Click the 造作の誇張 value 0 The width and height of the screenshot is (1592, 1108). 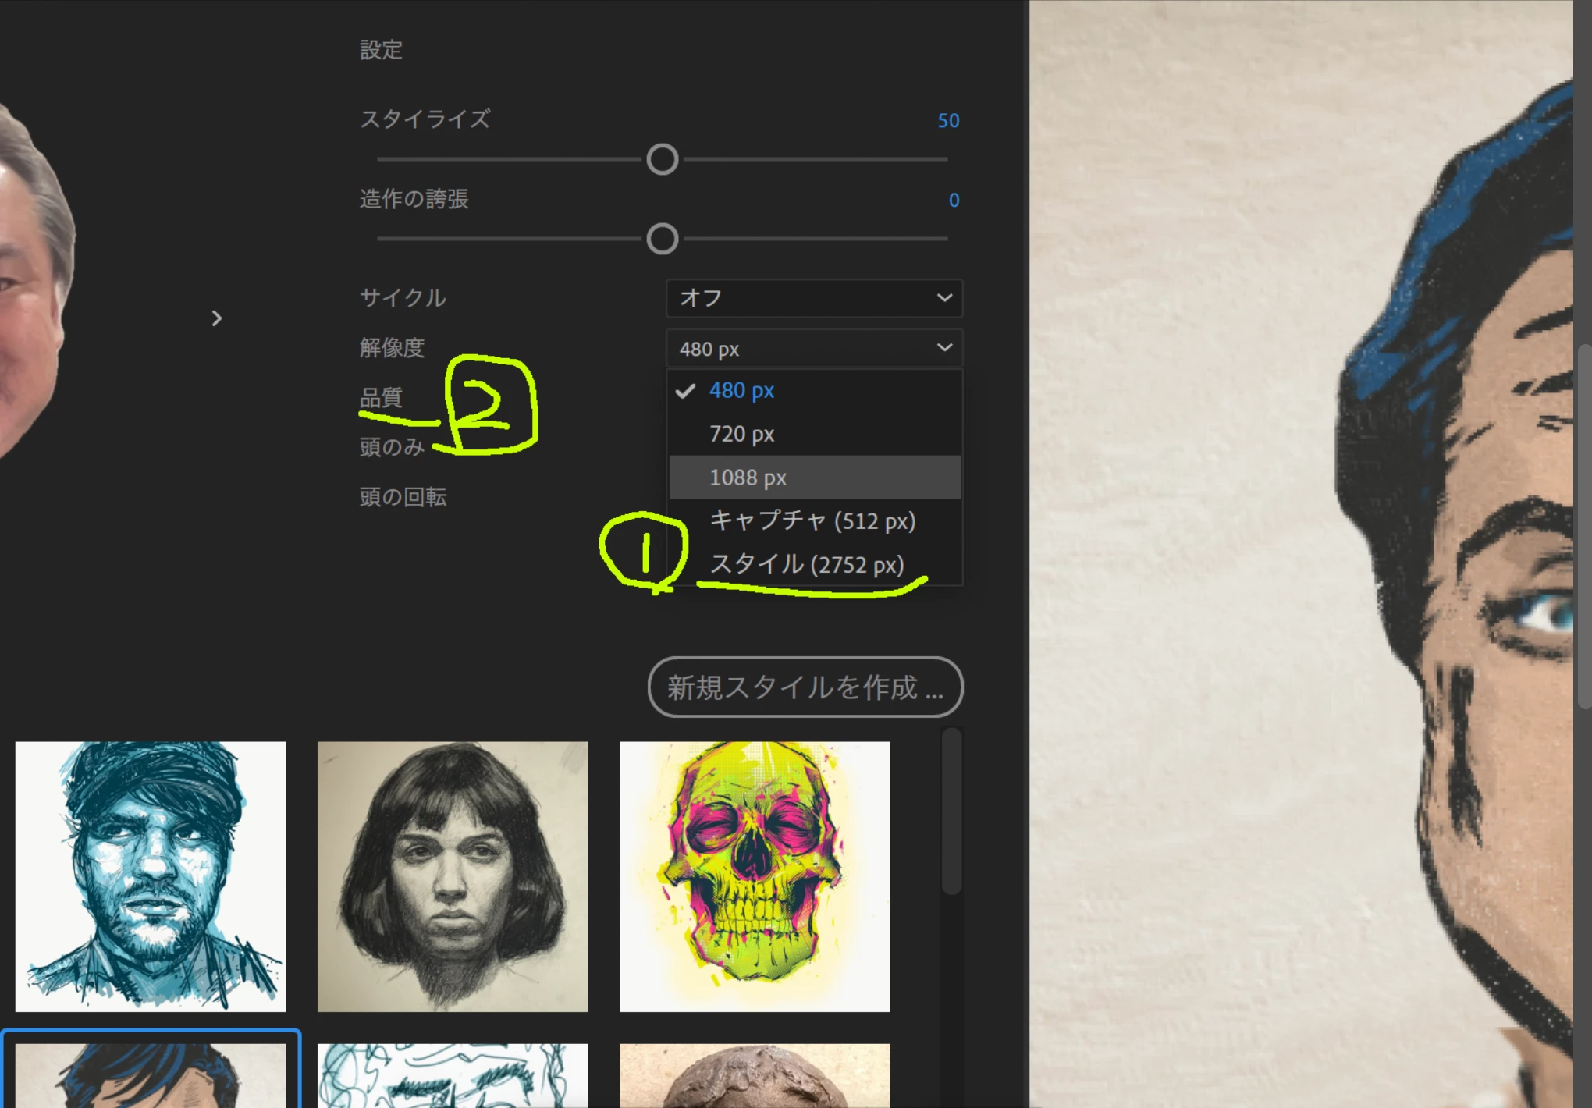954,201
